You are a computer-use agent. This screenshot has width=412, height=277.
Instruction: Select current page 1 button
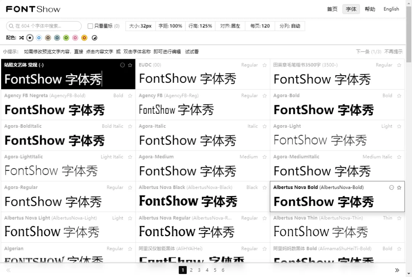pos(183,270)
